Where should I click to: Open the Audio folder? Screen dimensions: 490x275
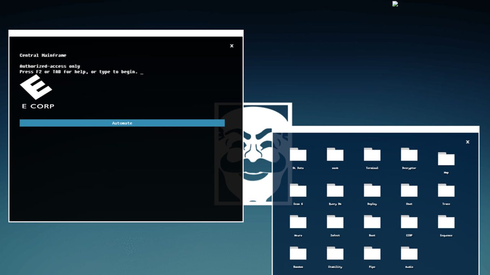(409, 253)
